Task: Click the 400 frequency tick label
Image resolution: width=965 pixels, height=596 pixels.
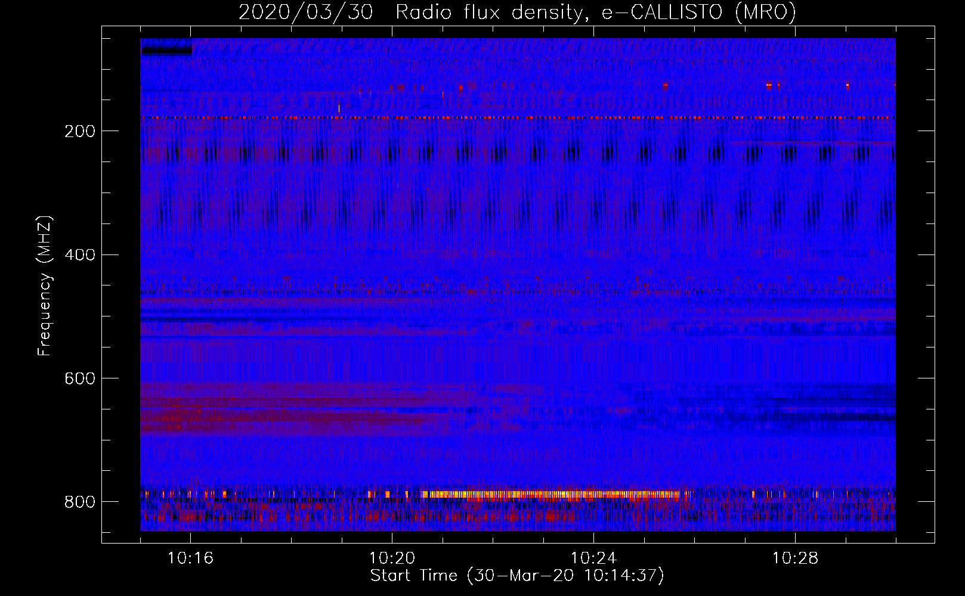Action: point(79,255)
